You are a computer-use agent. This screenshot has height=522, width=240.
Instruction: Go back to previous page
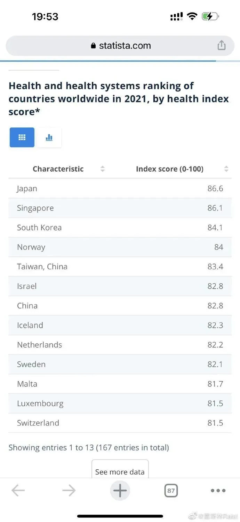18,491
